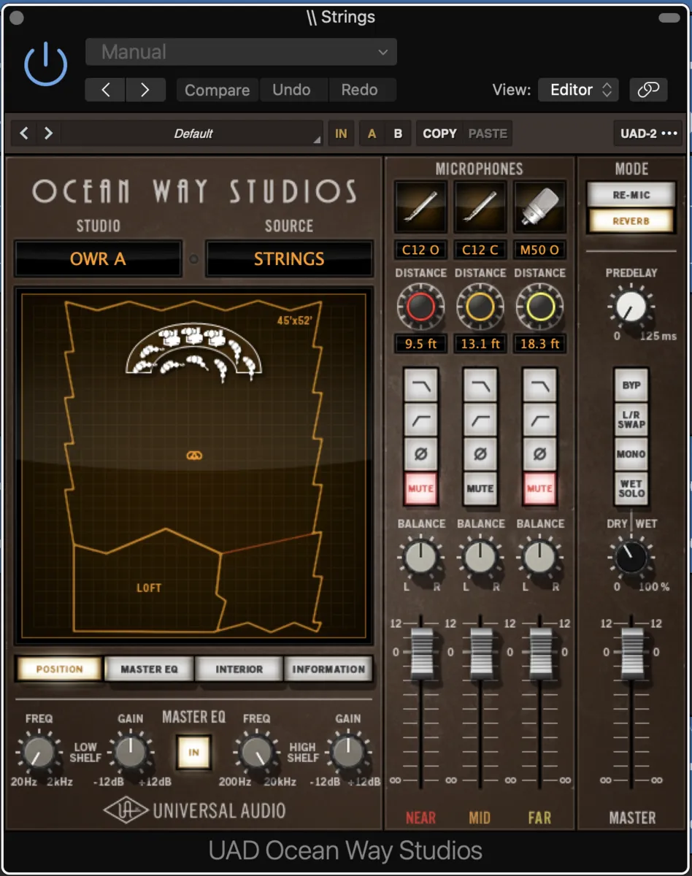Switch to the INTERIOR tab
Screen dimensions: 692x876
pos(239,669)
